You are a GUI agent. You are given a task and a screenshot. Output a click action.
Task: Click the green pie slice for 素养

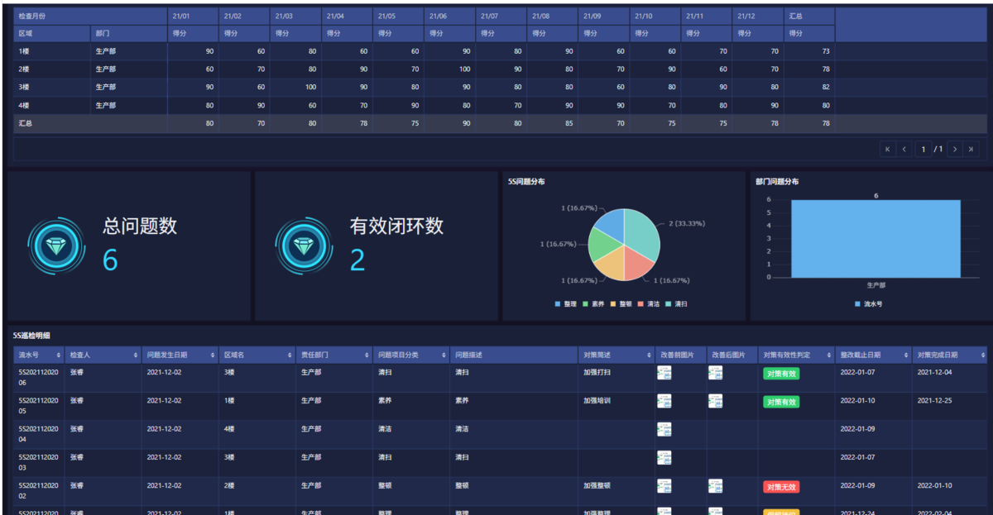pos(603,246)
